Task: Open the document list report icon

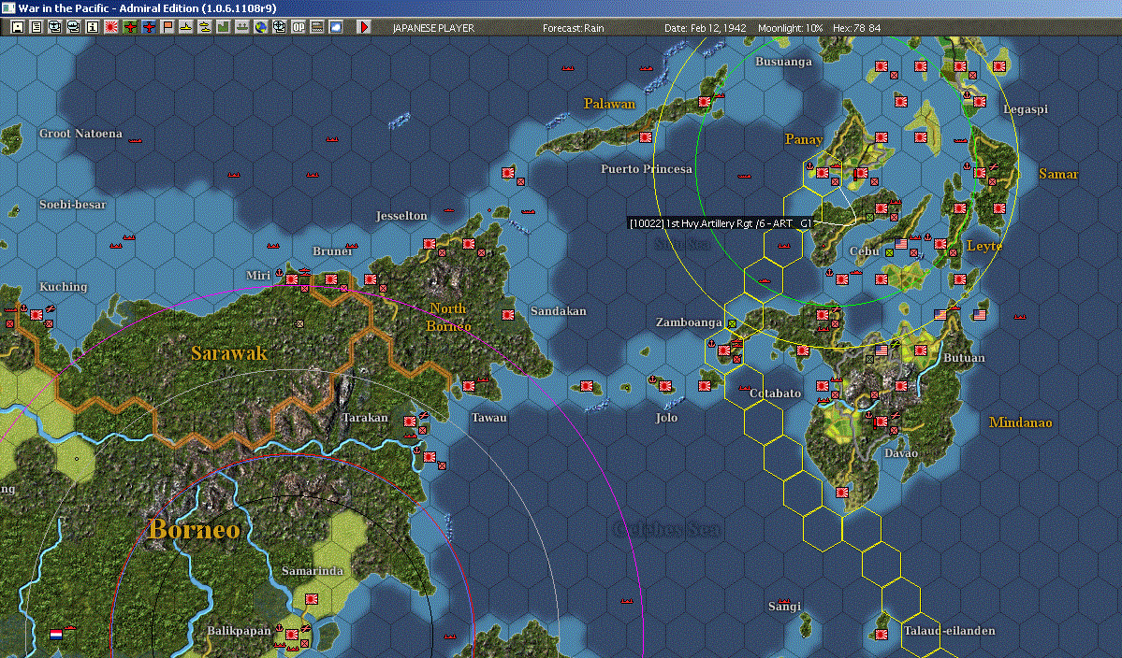Action: click(x=36, y=27)
